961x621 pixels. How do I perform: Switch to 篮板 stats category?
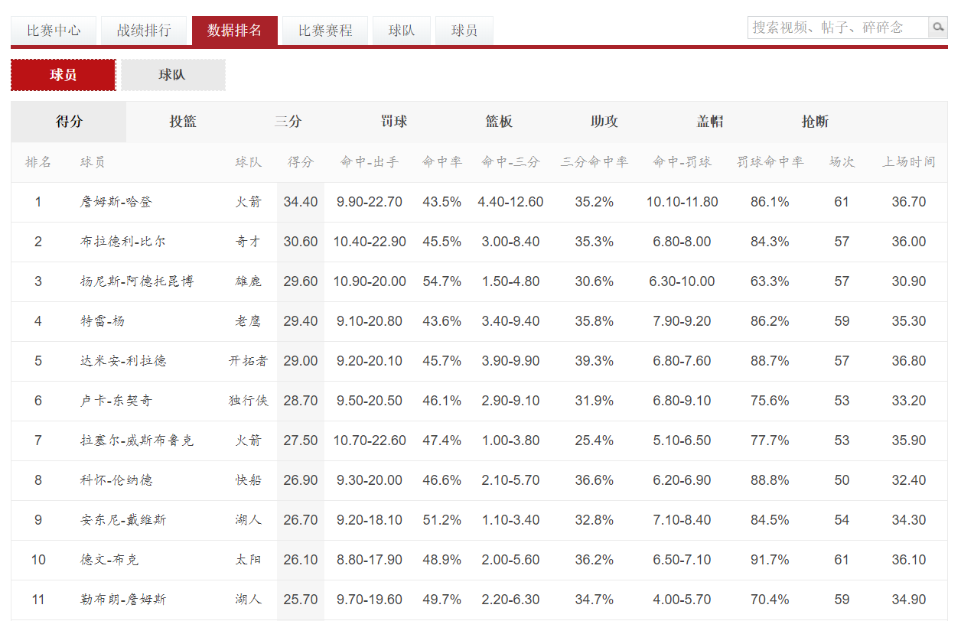pos(499,122)
